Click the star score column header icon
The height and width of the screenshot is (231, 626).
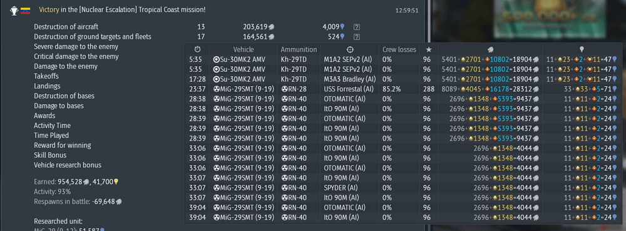(x=429, y=50)
